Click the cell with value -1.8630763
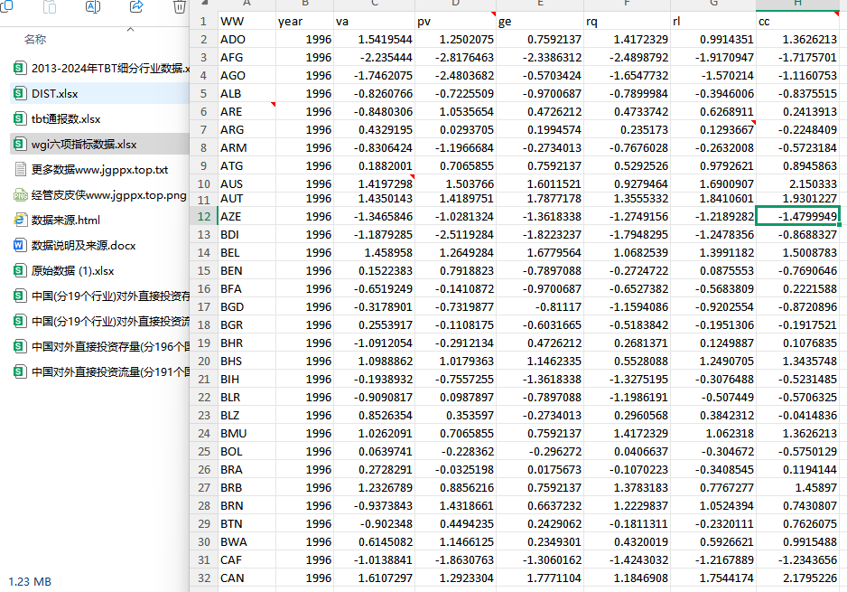 [x=455, y=560]
